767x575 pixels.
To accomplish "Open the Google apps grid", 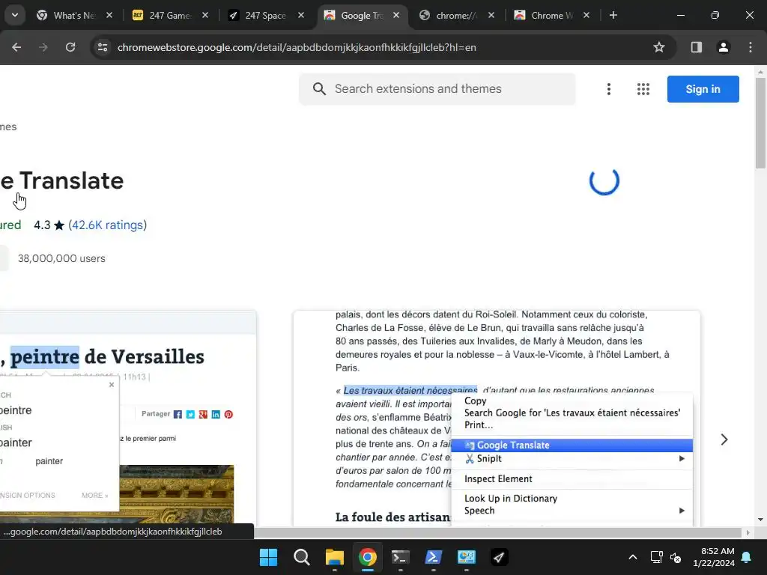I will (643, 89).
